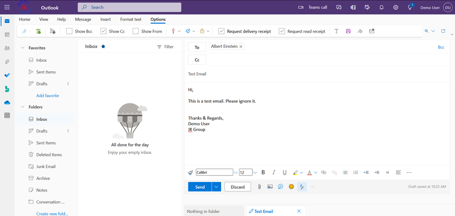The image size is (455, 216).
Task: Switch to the Insert ribbon tab
Action: [105, 20]
